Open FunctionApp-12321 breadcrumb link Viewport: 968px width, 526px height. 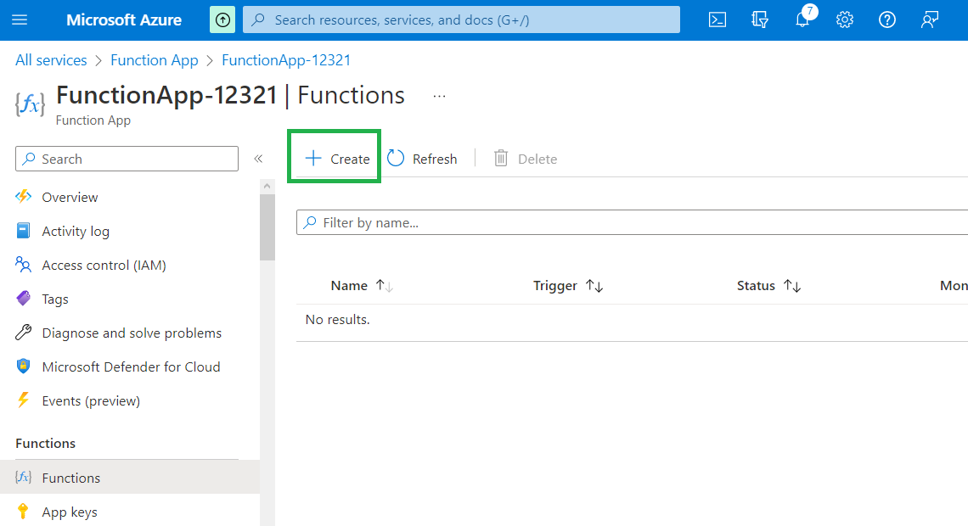(x=286, y=60)
